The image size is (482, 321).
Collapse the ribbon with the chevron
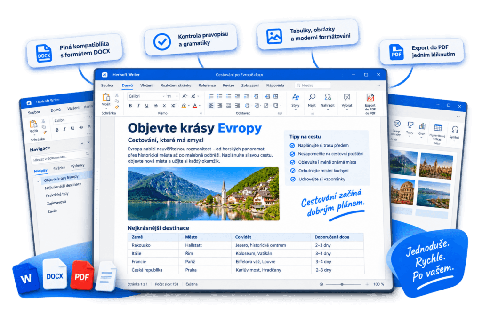click(379, 86)
